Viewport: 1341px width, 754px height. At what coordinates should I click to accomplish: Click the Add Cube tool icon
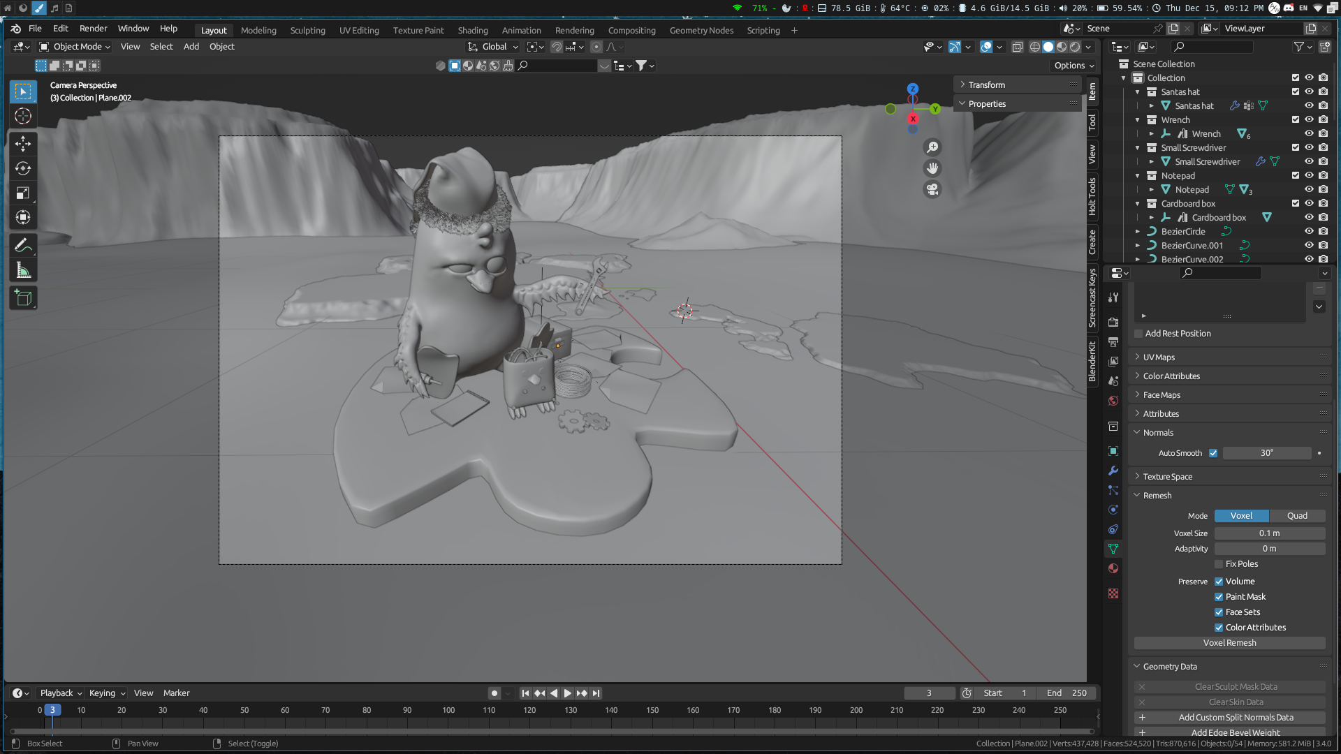coord(23,299)
